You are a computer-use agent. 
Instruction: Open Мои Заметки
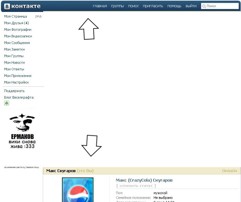click(x=14, y=49)
